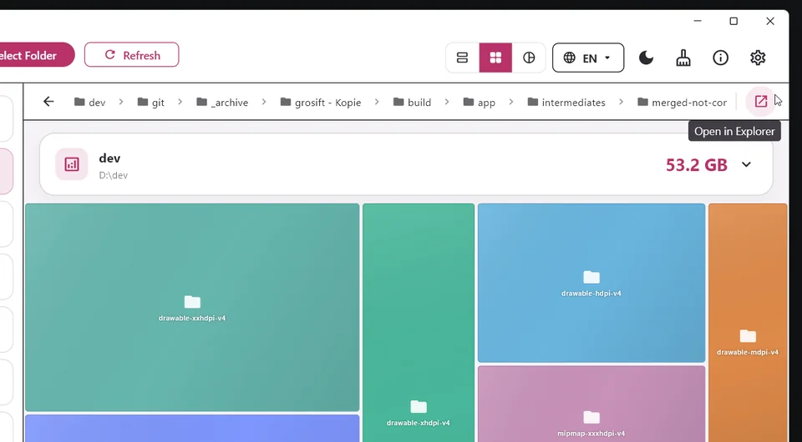The image size is (802, 442).
Task: Switch to list view layout
Action: pyautogui.click(x=462, y=58)
